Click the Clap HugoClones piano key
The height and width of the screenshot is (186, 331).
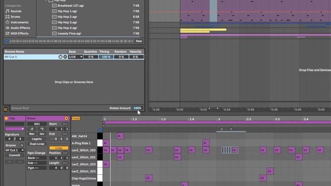pyautogui.click(x=100, y=178)
